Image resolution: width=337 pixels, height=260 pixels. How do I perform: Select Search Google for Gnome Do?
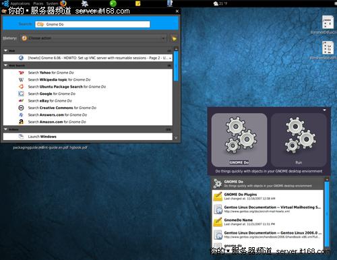[x=88, y=94]
